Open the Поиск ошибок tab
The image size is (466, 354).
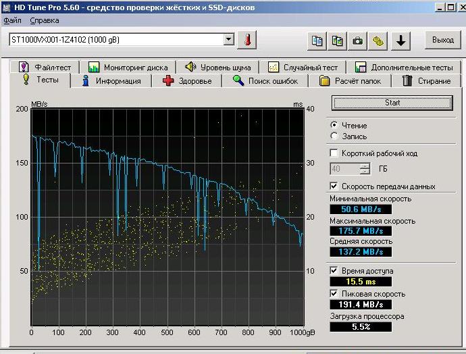click(265, 81)
